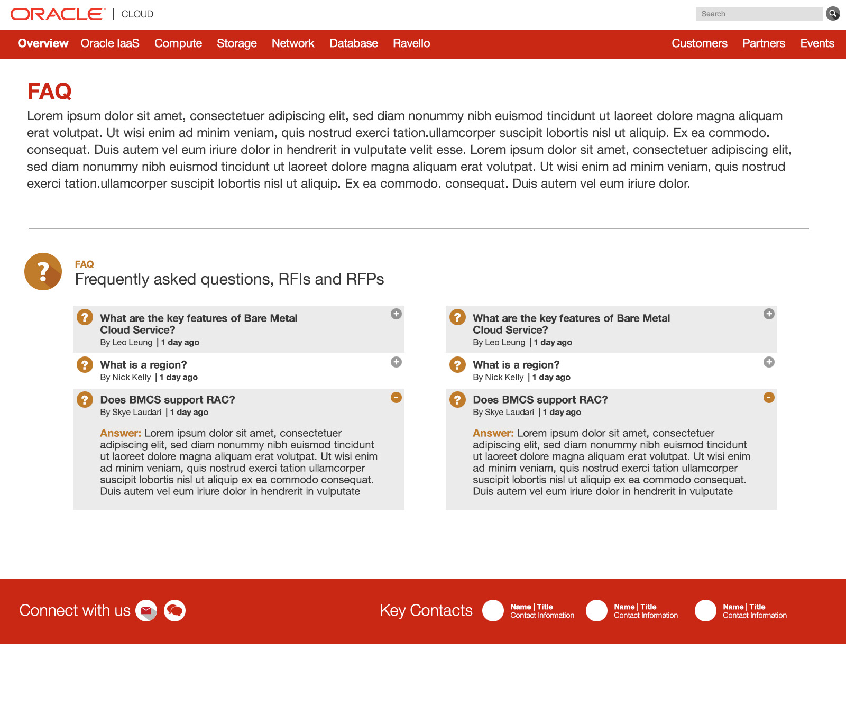Image resolution: width=846 pixels, height=724 pixels.
Task: Click into the Search input field
Action: 759,14
